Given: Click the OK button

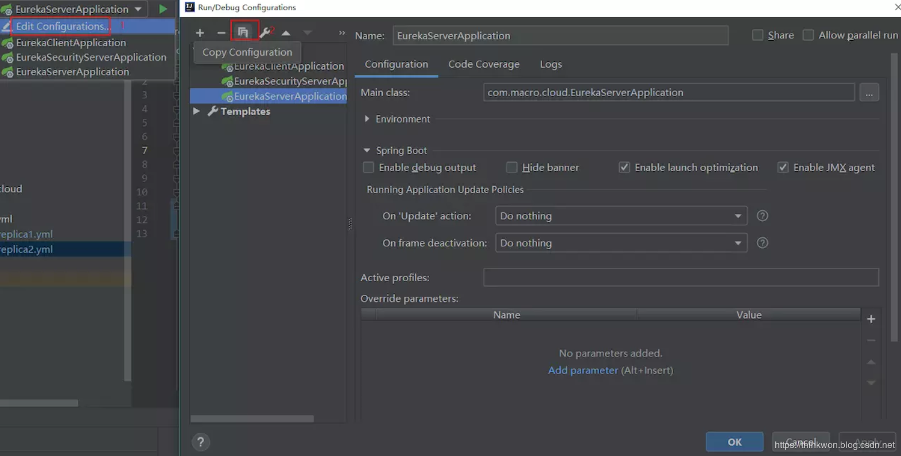Looking at the screenshot, I should [x=734, y=442].
